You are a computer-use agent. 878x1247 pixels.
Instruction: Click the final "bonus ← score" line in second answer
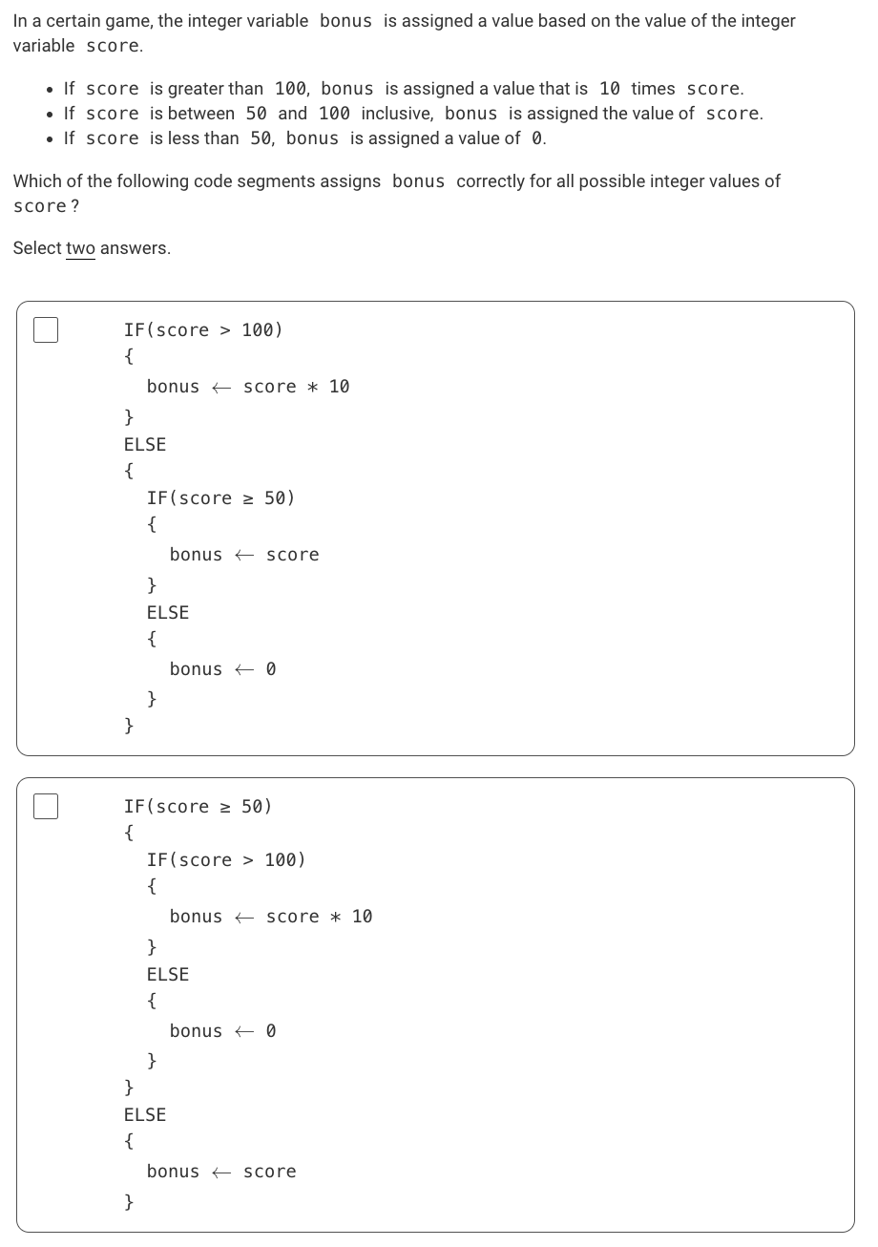[x=221, y=1172]
